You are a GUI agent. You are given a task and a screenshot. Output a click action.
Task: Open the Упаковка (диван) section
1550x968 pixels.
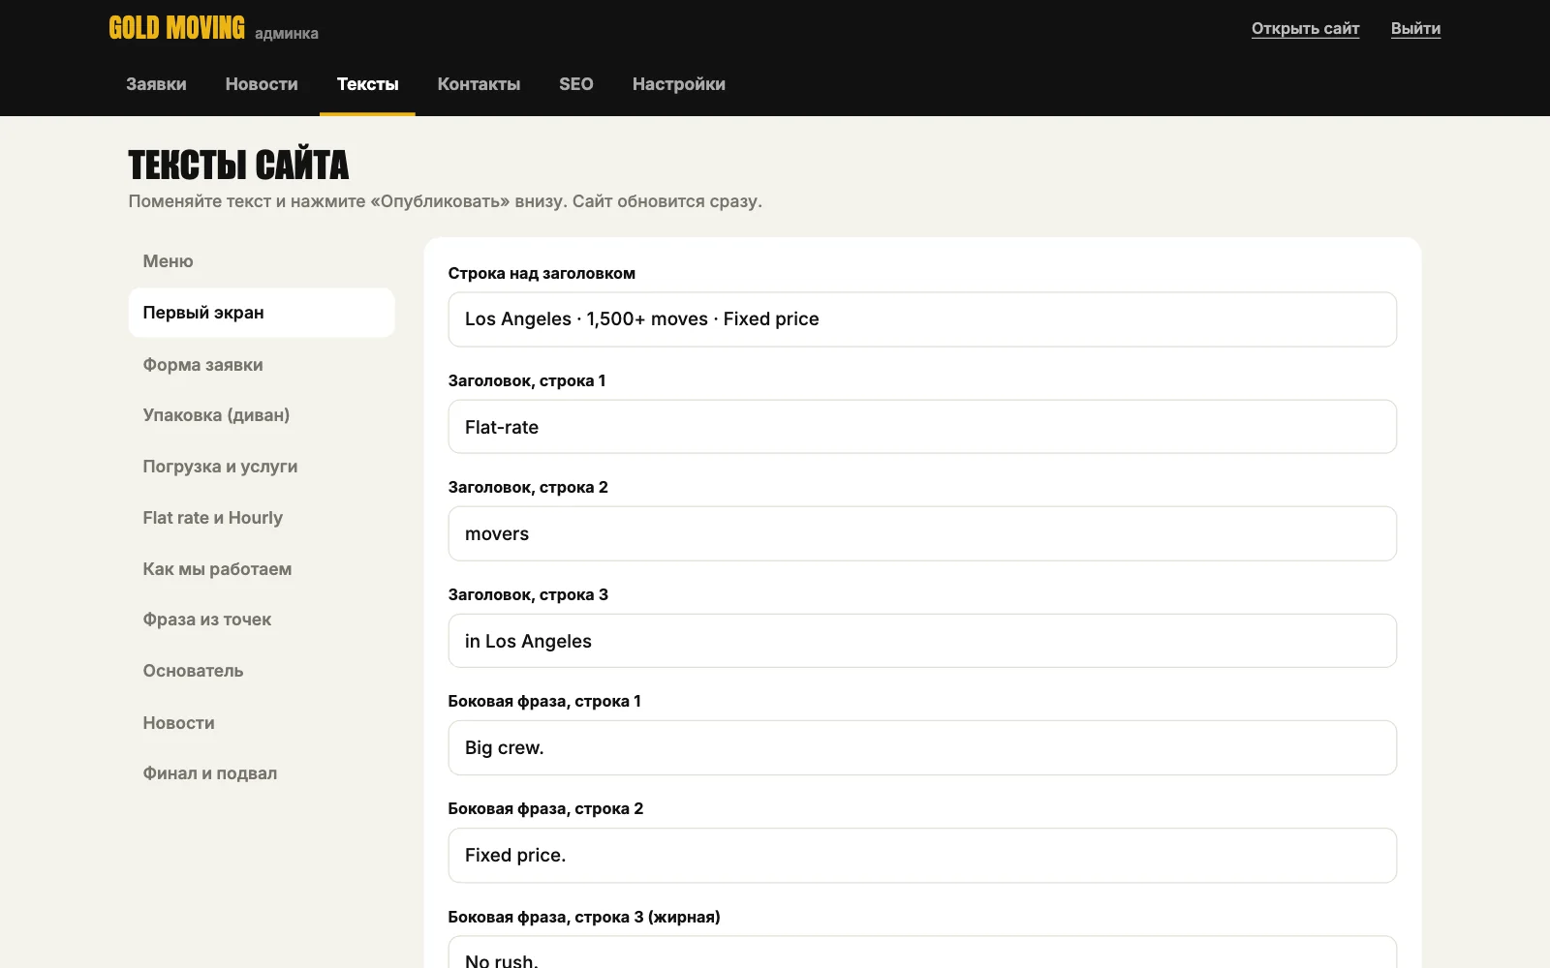262,415
